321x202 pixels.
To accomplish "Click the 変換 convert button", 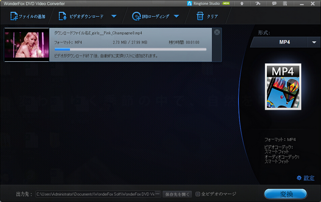I will [x=285, y=194].
